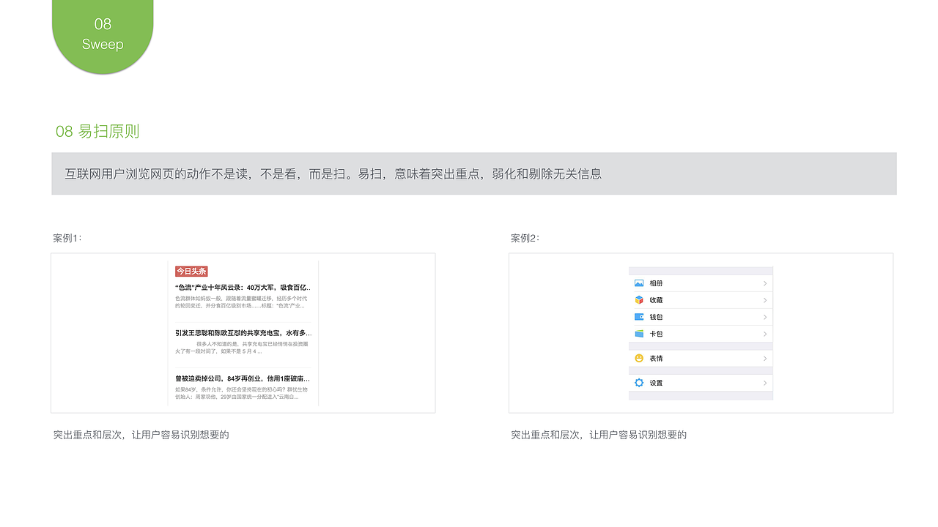Screen dimensions: 938x527
Task: Click the green heading 08 易扫原则
Action: tap(97, 131)
